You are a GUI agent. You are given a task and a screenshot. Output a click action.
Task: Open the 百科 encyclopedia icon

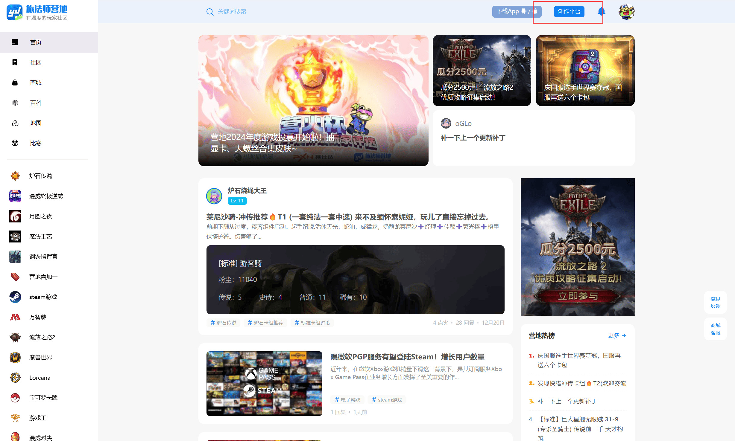pyautogui.click(x=15, y=103)
